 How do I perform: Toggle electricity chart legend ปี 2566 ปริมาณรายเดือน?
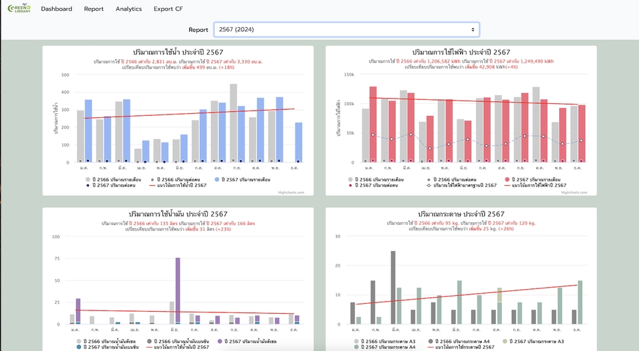375,179
